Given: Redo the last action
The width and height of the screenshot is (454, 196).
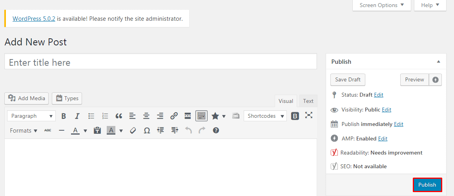Looking at the screenshot, I should point(202,131).
